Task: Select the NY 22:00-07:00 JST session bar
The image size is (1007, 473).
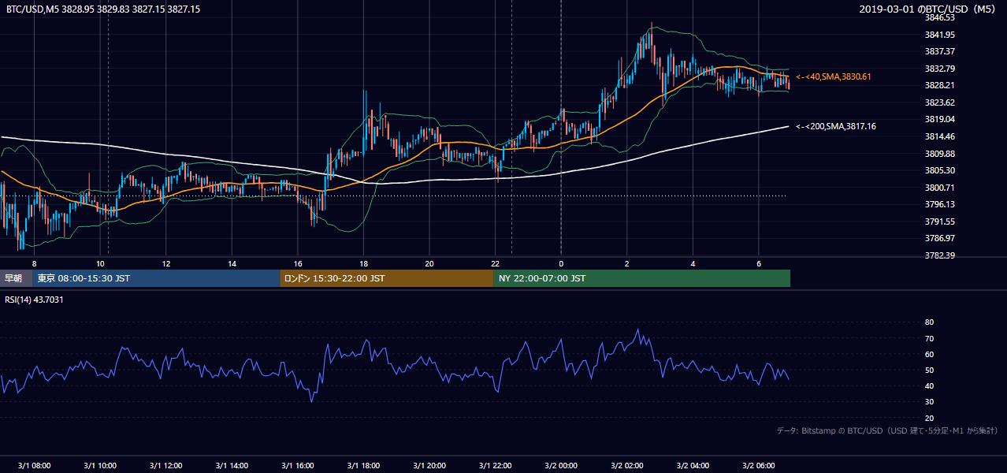Action: tap(642, 278)
